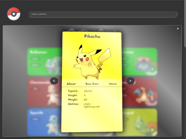
Task: Select the About tab
Action: pos(71,84)
